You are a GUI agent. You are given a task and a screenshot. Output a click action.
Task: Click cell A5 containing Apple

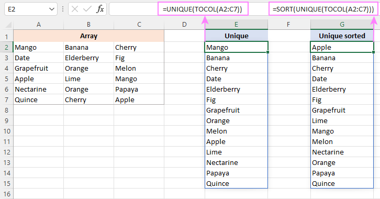click(x=39, y=79)
